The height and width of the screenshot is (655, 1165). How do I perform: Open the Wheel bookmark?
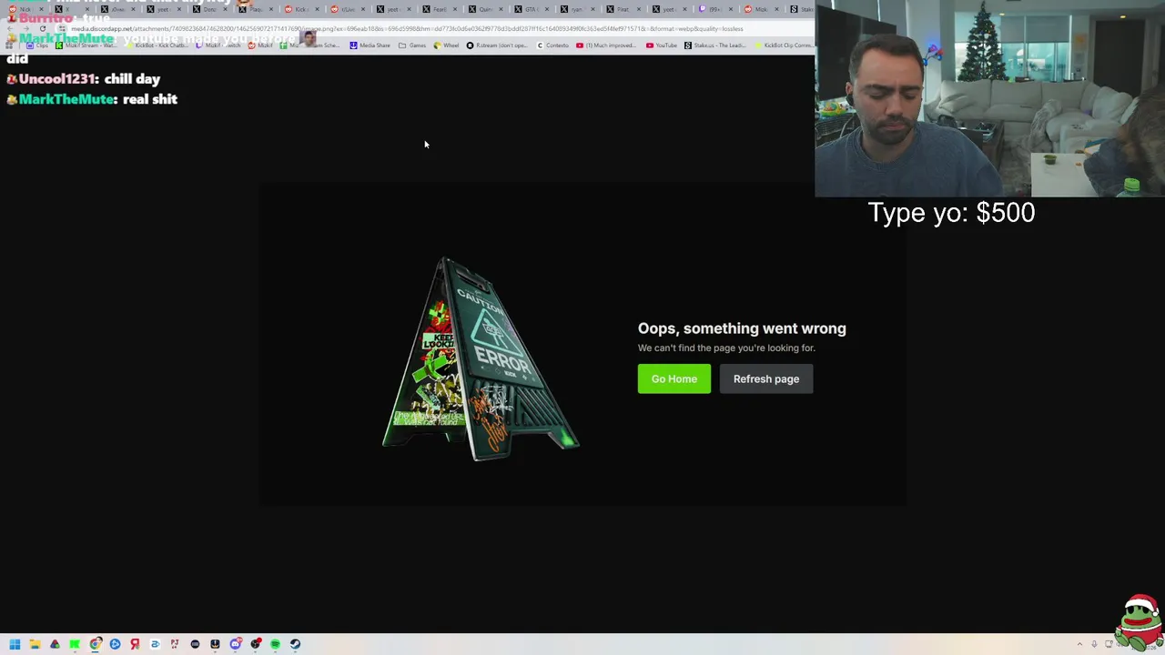(446, 45)
